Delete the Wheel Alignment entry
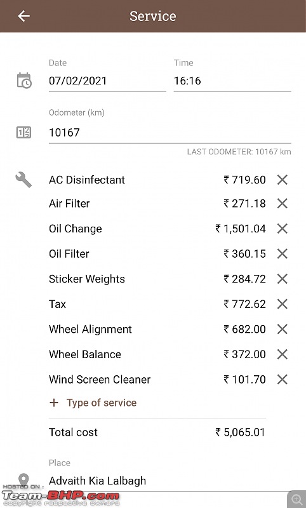 point(283,329)
